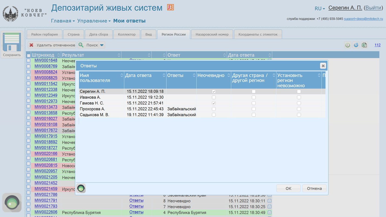Sort dialog Ответы column arrows
Viewport: 386px width, 217px height.
pyautogui.click(x=194, y=75)
